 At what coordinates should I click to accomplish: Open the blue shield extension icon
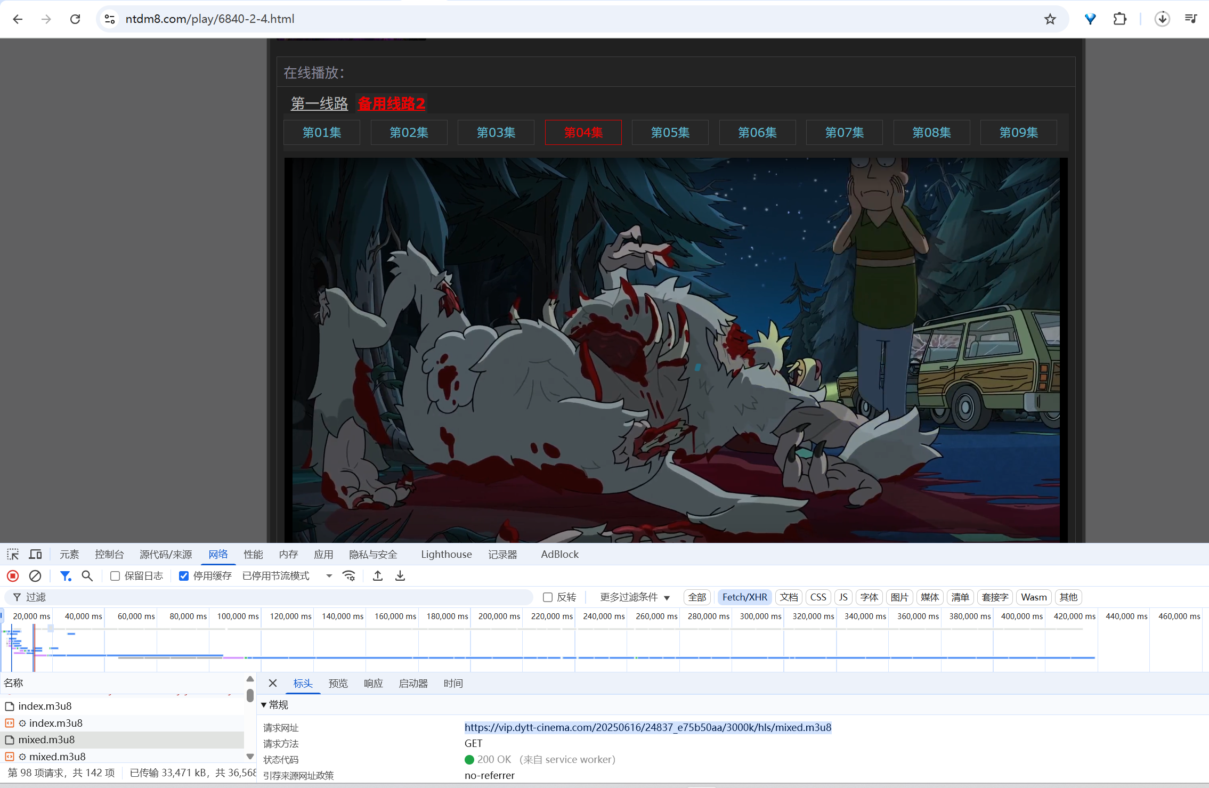point(1090,19)
